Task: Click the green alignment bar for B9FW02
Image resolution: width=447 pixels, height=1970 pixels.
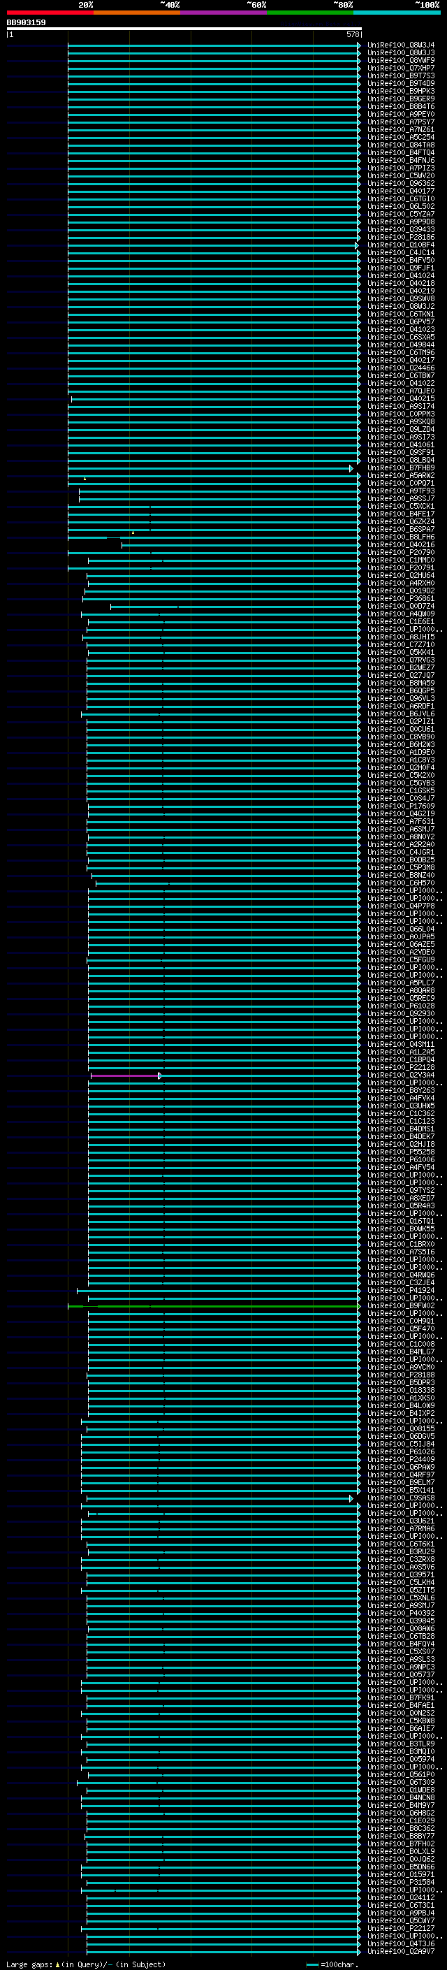Action: pyautogui.click(x=214, y=1306)
